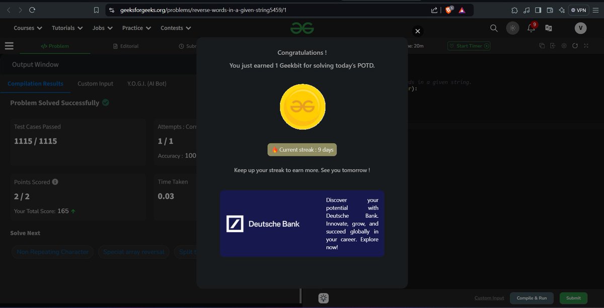Click the share icon in address bar
The width and height of the screenshot is (604, 308).
[434, 10]
